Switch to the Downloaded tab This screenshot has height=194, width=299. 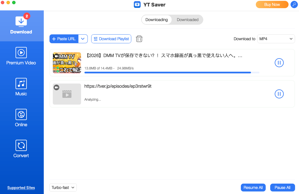[188, 20]
